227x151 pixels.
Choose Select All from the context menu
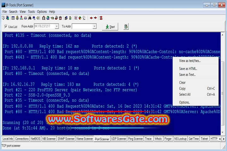pyautogui.click(x=195, y=94)
